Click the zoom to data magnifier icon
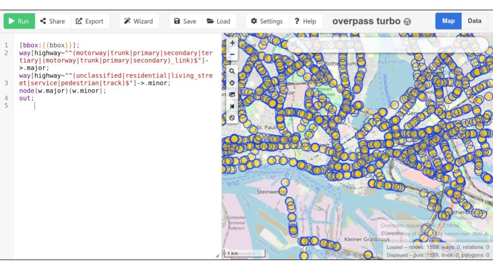The height and width of the screenshot is (277, 493). (232, 71)
